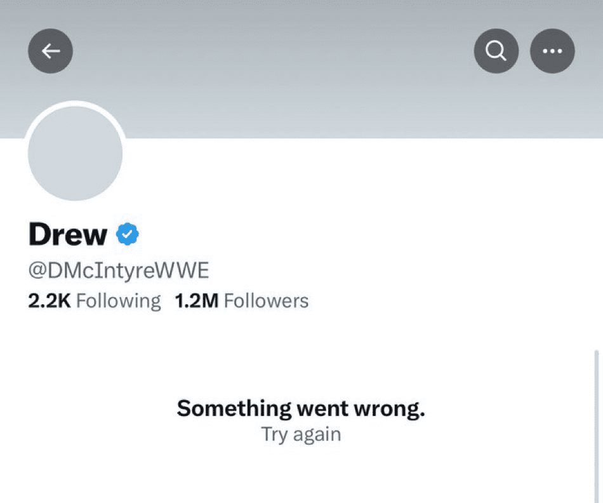Click Try again to reload the feed
The width and height of the screenshot is (603, 503).
(x=301, y=434)
